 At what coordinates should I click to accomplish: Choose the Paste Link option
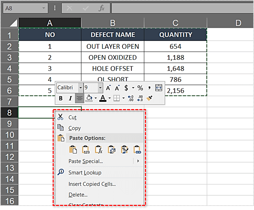pos(137,149)
